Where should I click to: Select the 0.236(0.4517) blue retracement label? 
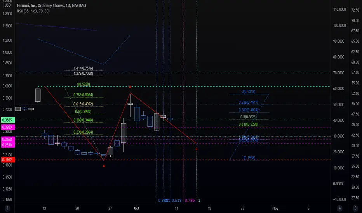tap(249, 102)
